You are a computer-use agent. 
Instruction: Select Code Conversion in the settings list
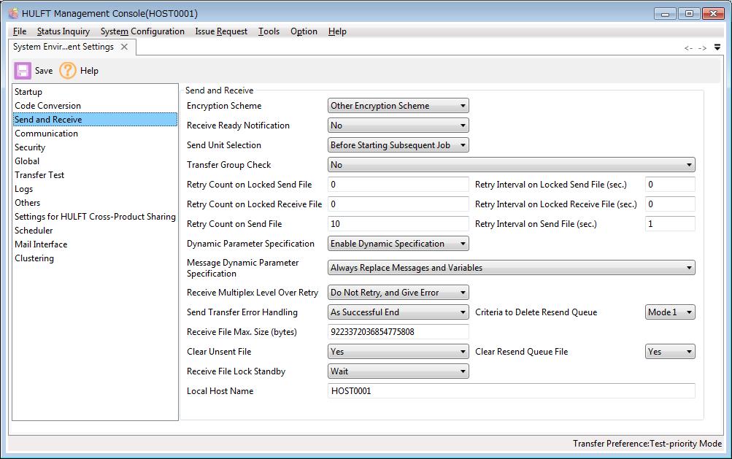(95, 106)
